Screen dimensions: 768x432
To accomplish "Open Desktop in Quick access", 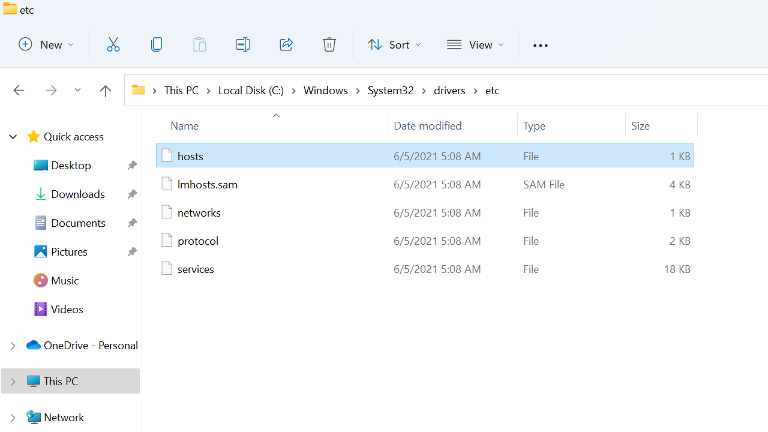I will [x=71, y=166].
